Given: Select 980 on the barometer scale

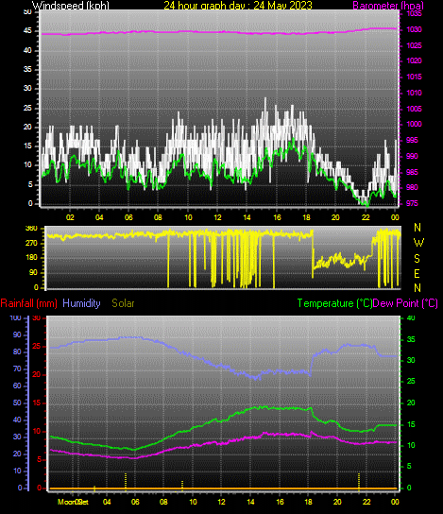Looking at the screenshot, I should coord(412,187).
